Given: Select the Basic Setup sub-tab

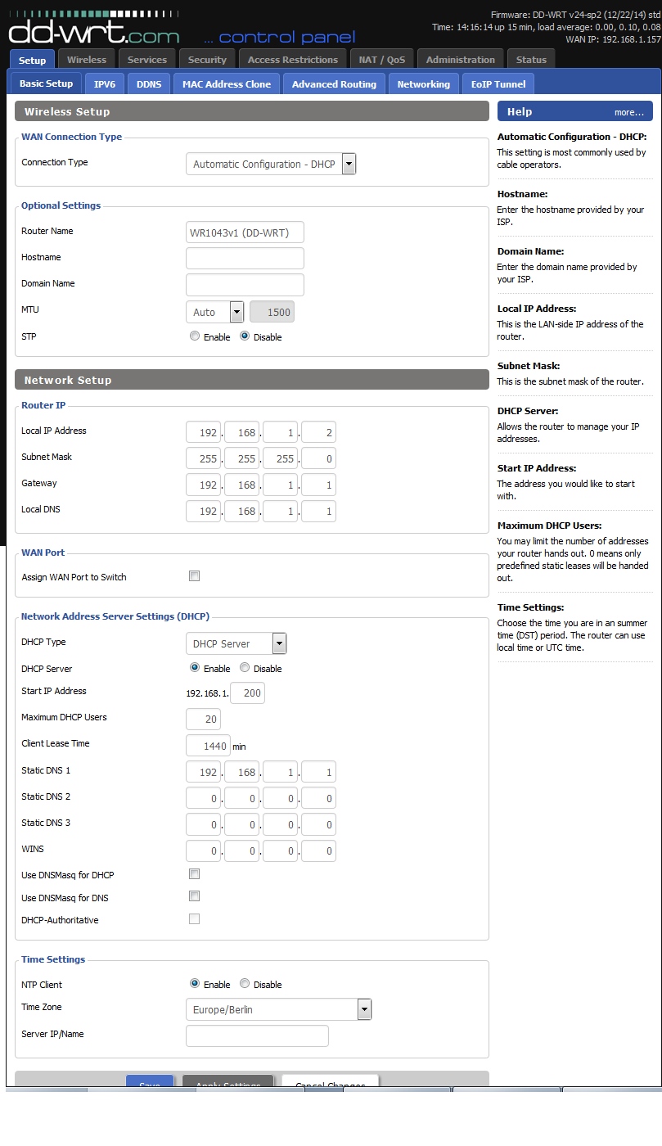Looking at the screenshot, I should coord(46,83).
